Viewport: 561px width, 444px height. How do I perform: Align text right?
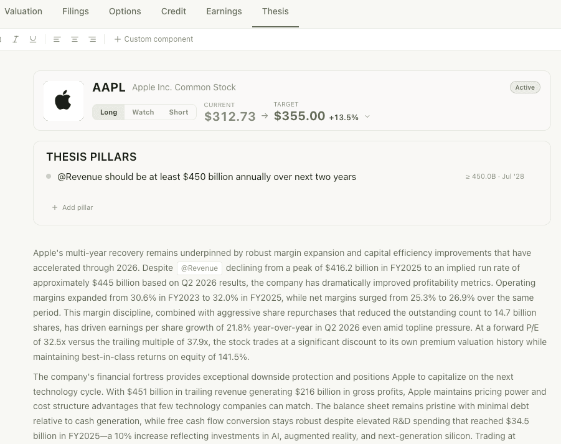[92, 39]
